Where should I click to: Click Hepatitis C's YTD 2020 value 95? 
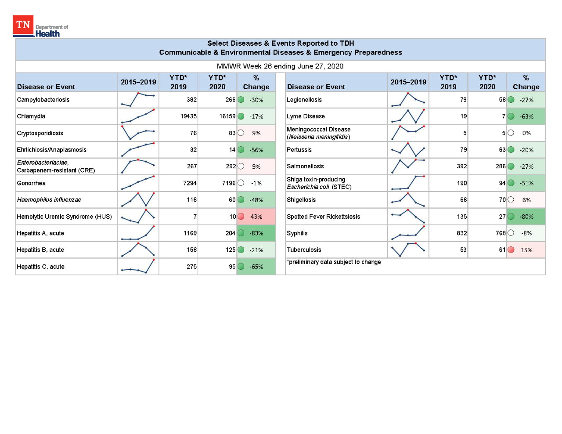pyautogui.click(x=232, y=267)
